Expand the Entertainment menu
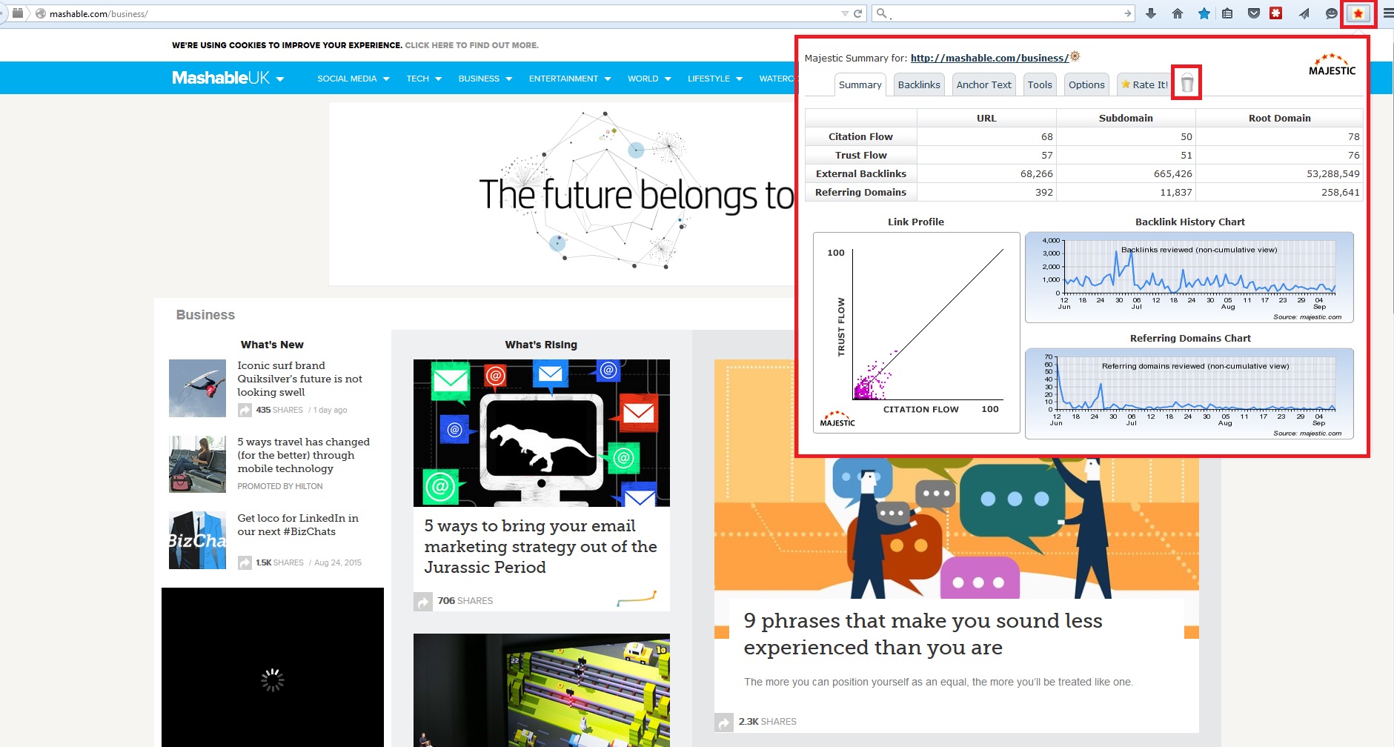 [x=570, y=79]
